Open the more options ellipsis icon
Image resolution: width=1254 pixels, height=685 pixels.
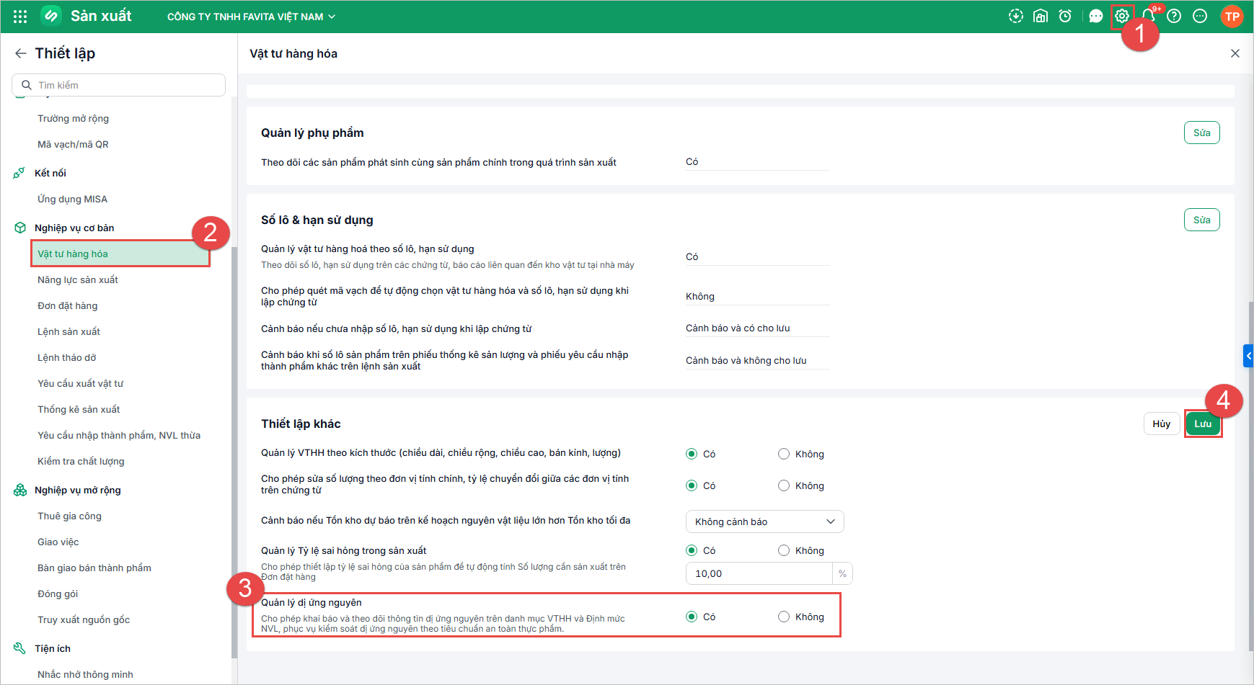tap(1200, 16)
